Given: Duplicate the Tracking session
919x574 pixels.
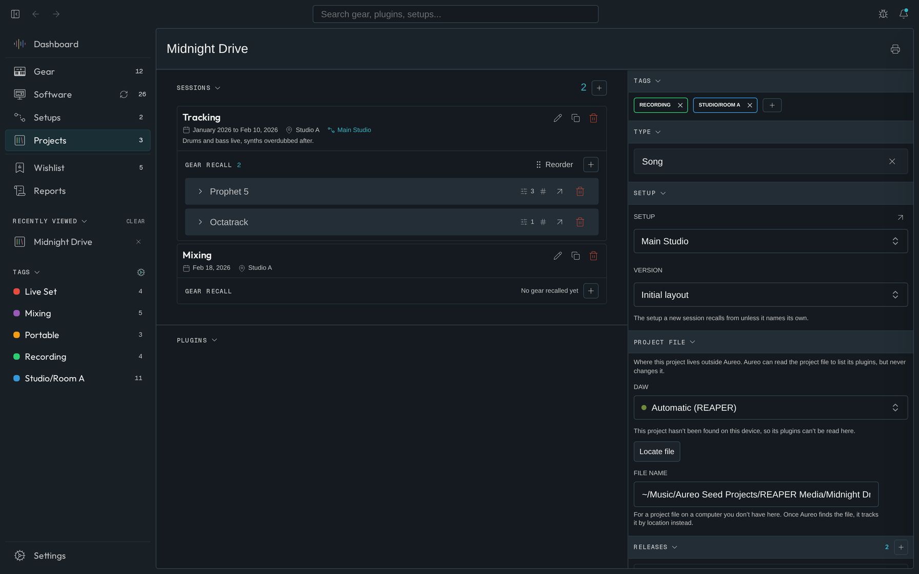Looking at the screenshot, I should point(575,118).
